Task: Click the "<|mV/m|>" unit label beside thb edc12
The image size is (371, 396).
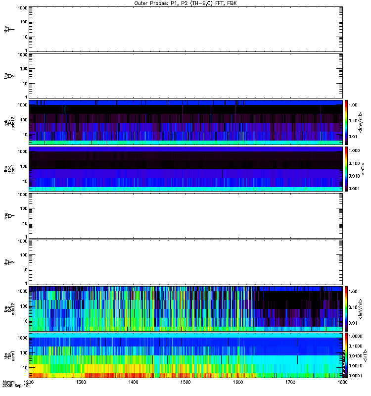Action: pyautogui.click(x=361, y=122)
